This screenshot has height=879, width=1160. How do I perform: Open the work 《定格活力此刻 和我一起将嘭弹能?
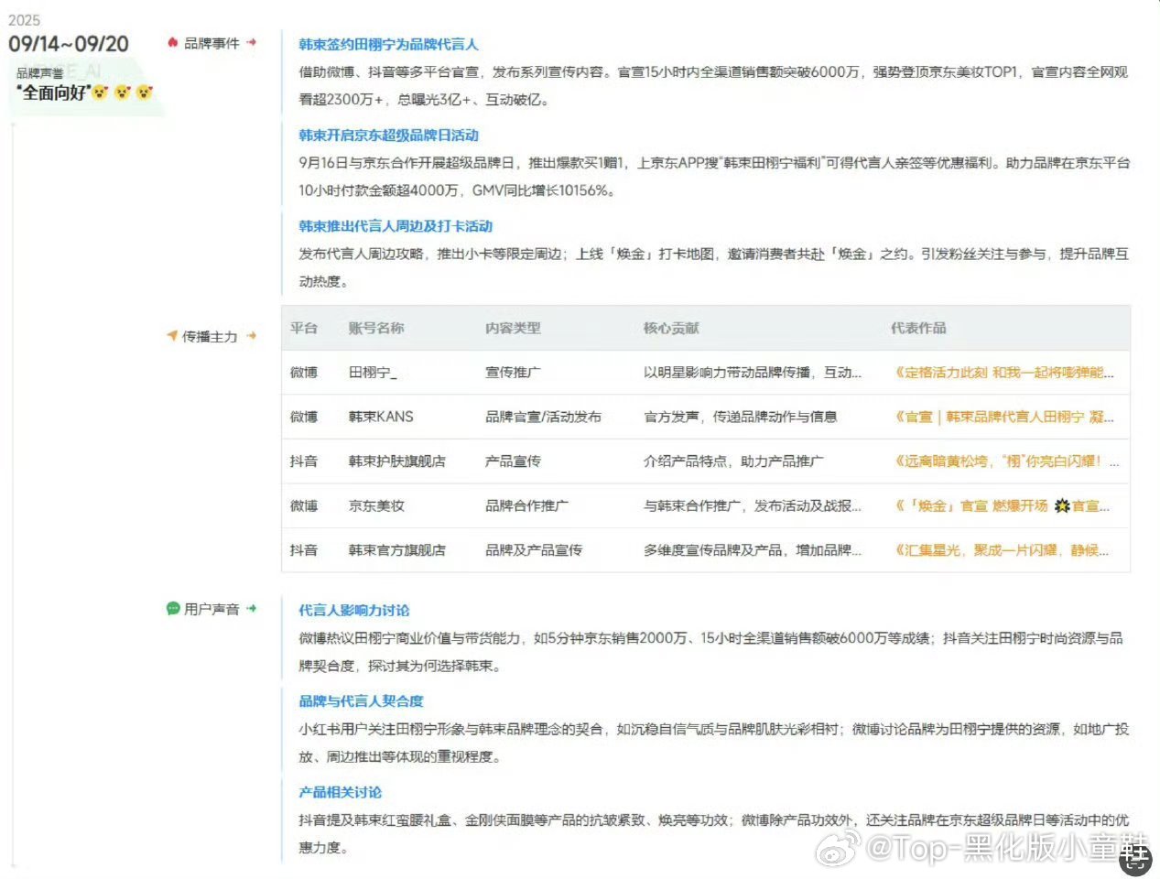(1004, 373)
